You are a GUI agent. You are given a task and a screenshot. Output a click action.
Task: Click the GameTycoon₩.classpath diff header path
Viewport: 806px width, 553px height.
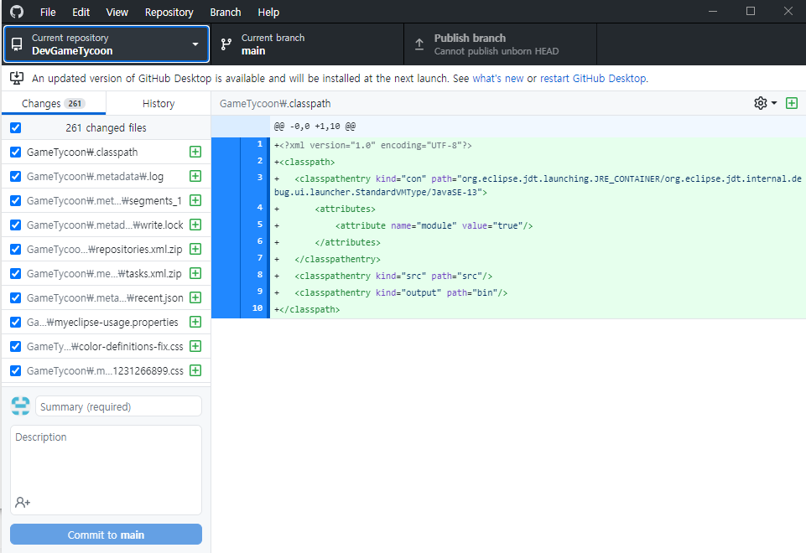pyautogui.click(x=275, y=103)
